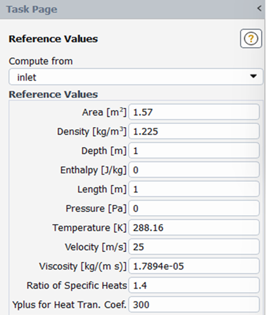Click the Velocity [m/s] label

[x=95, y=247]
